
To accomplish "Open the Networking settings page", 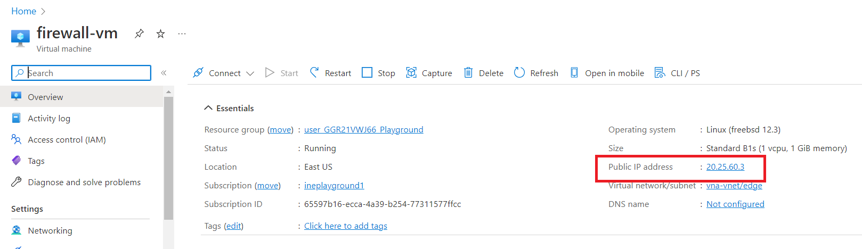I will 50,230.
